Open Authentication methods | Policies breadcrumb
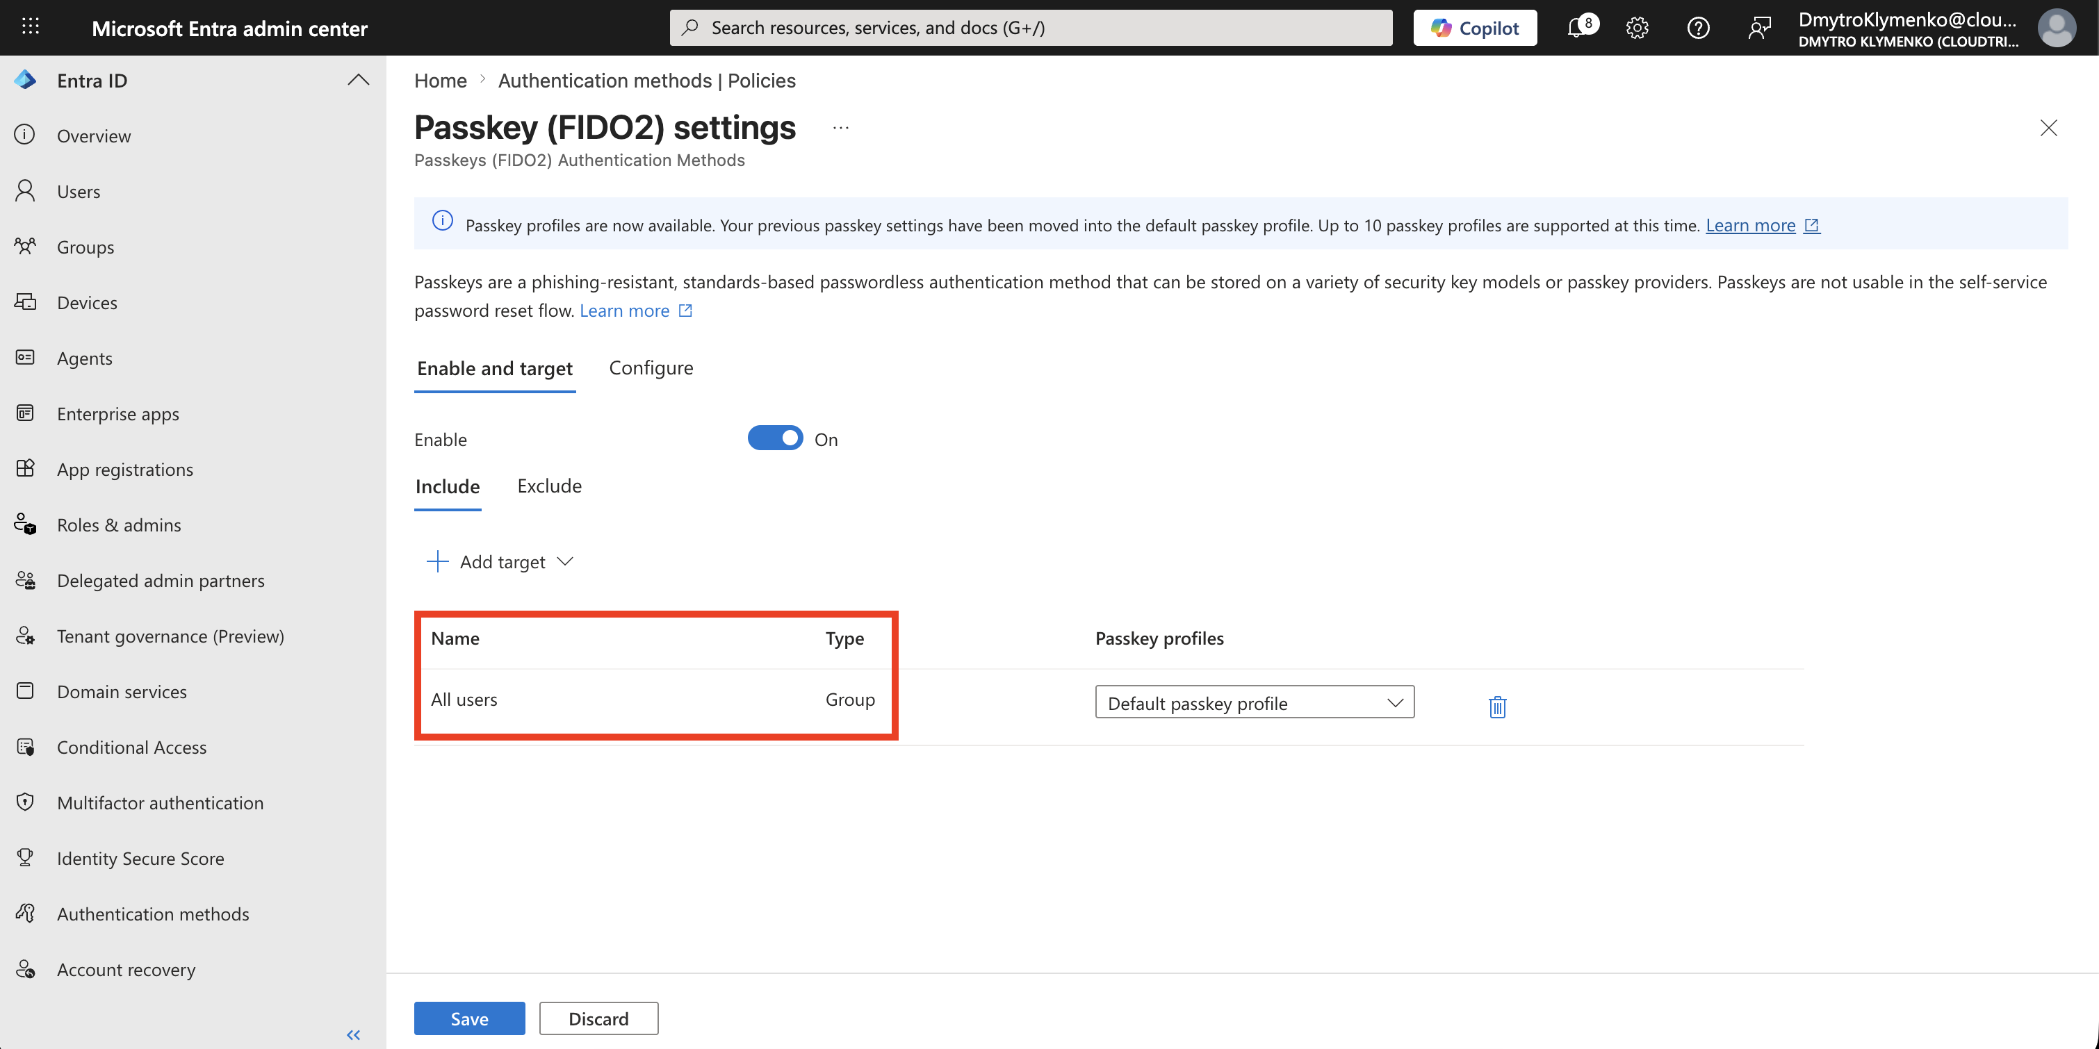This screenshot has height=1049, width=2099. coord(647,80)
